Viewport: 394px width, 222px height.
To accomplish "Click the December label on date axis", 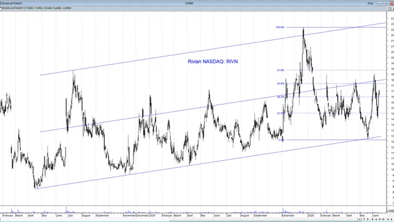I will [142, 216].
